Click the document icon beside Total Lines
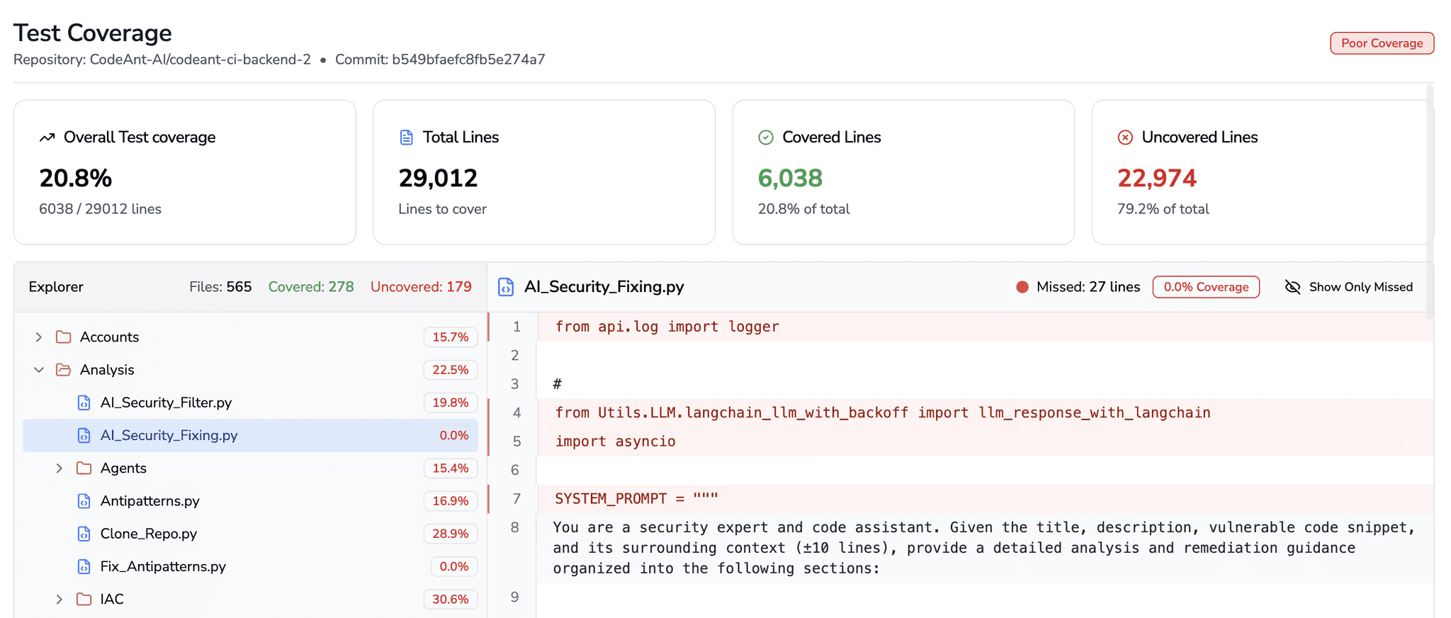Viewport: 1451px width, 618px height. pos(406,137)
